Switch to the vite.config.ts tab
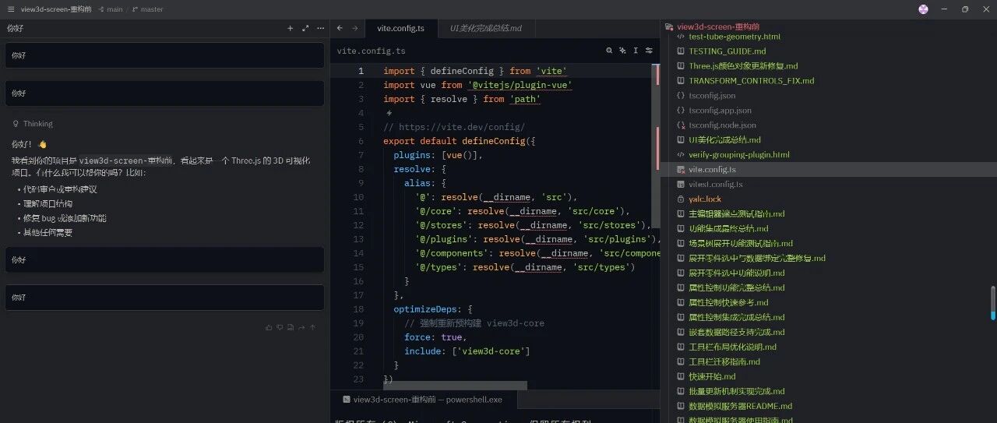 (400, 28)
